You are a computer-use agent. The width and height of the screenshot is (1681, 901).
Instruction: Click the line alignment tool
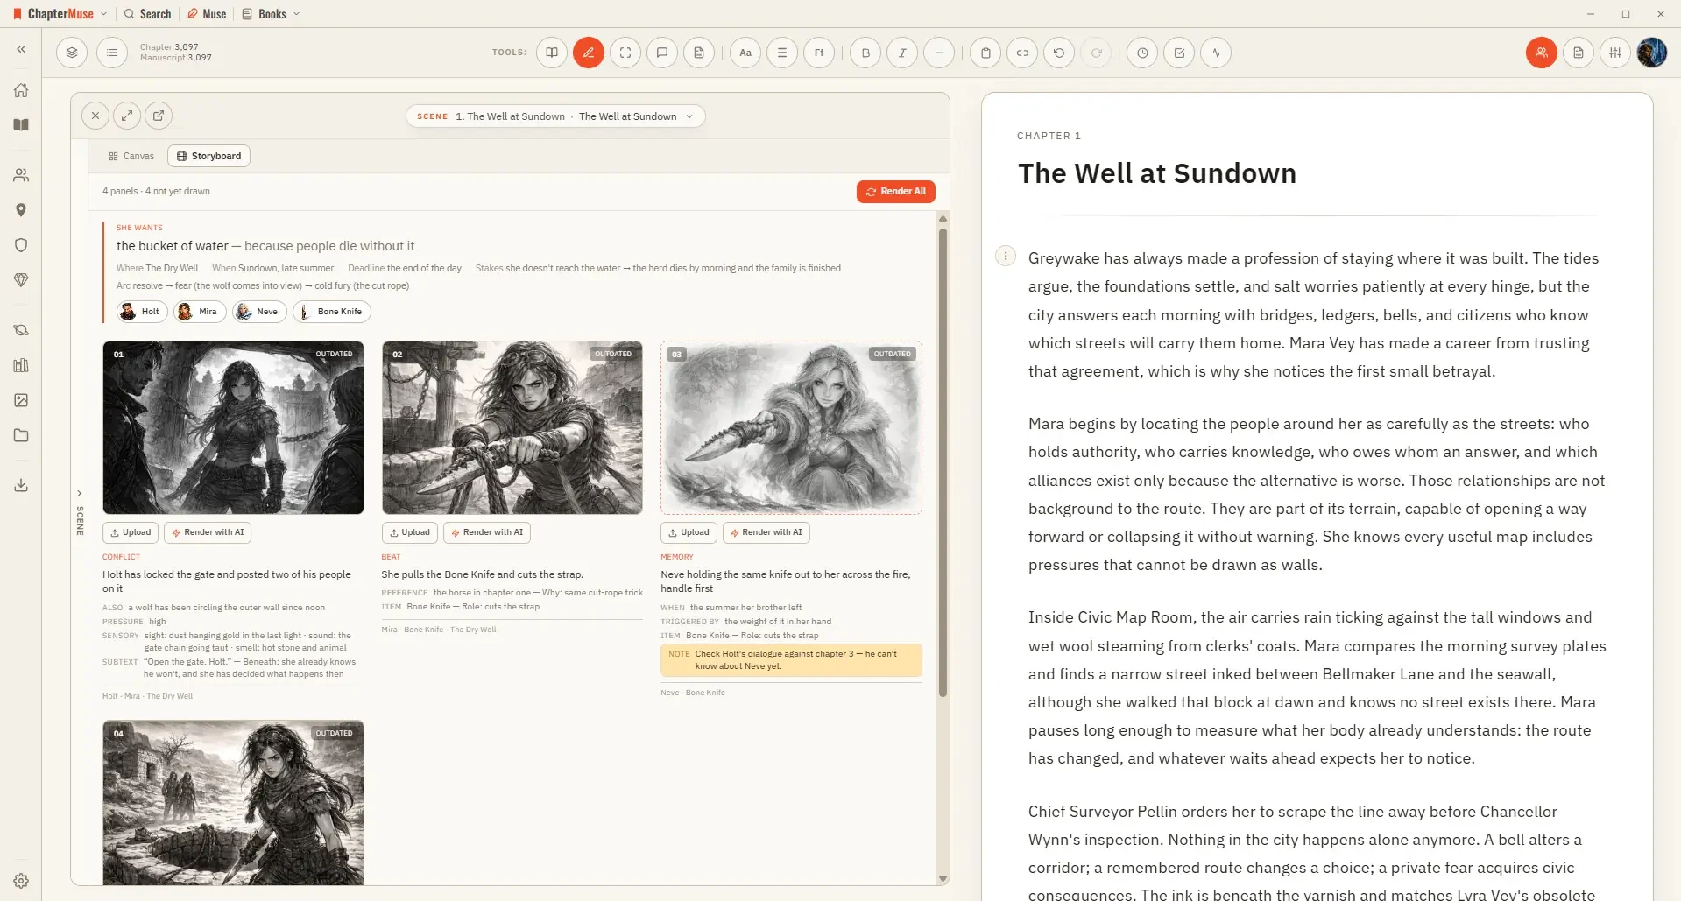pyautogui.click(x=782, y=53)
